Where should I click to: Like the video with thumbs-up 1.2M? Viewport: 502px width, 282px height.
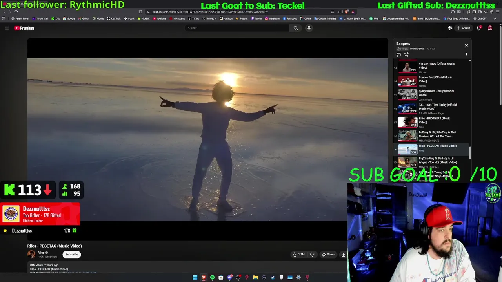coord(298,255)
